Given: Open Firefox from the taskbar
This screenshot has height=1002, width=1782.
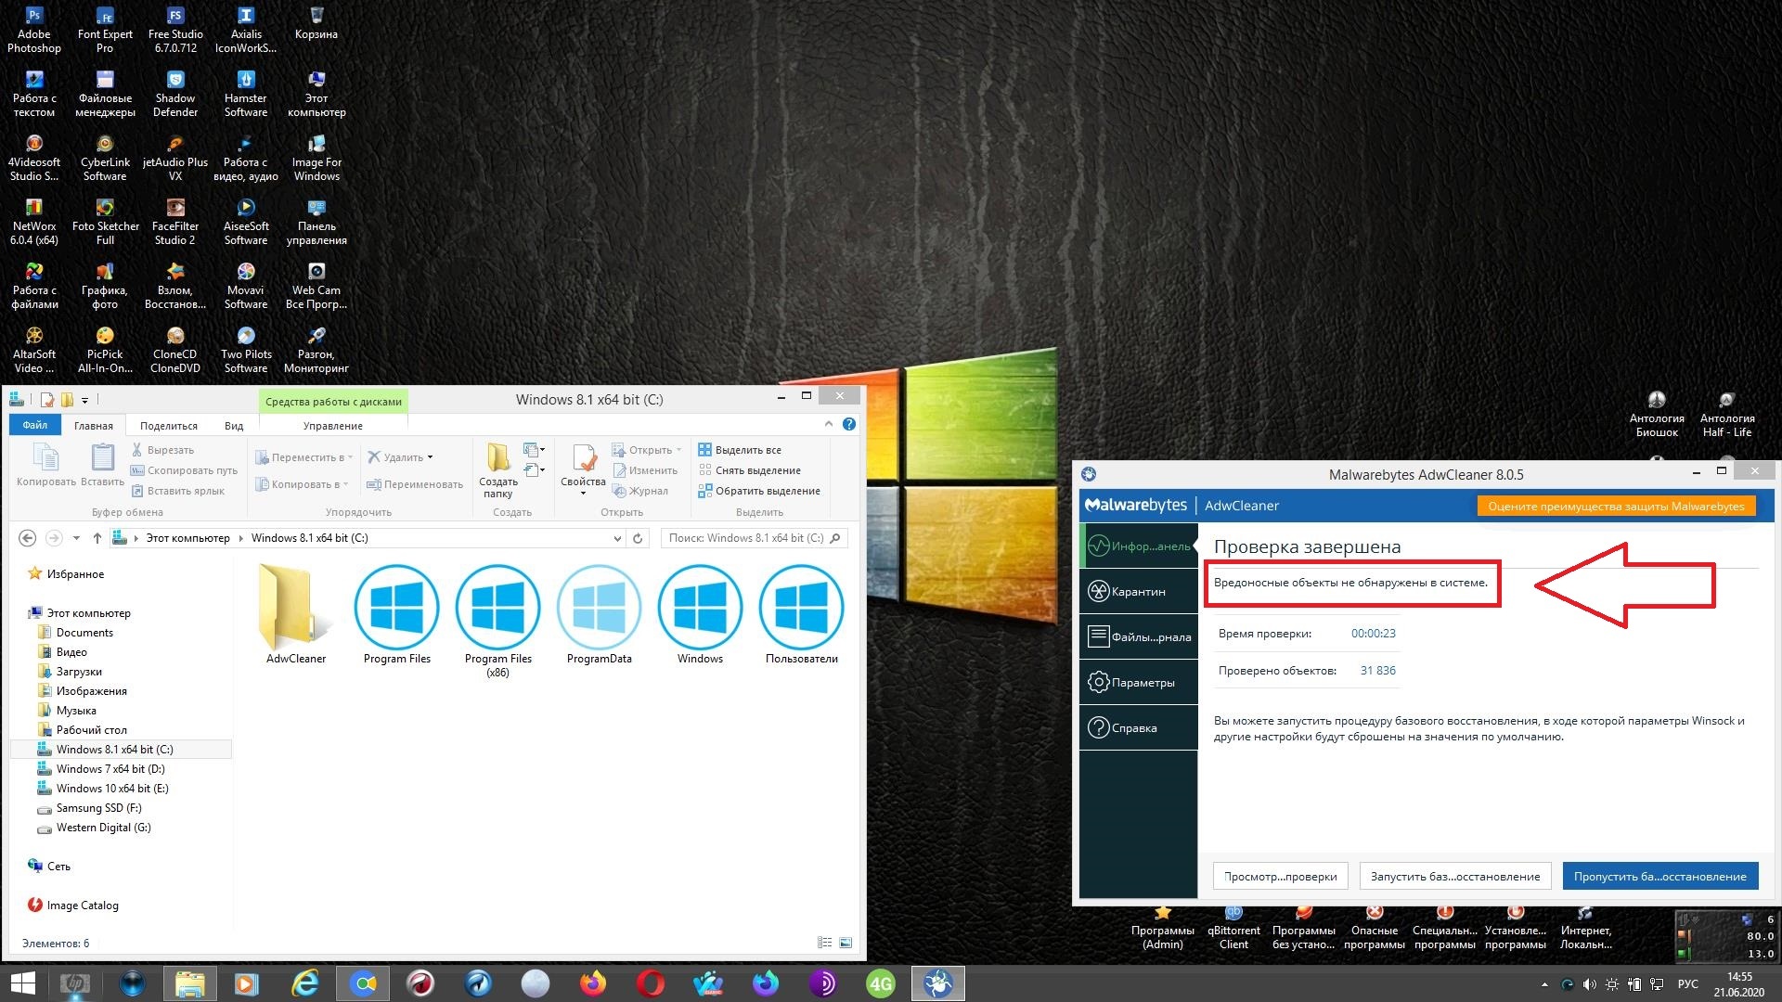Looking at the screenshot, I should [593, 983].
